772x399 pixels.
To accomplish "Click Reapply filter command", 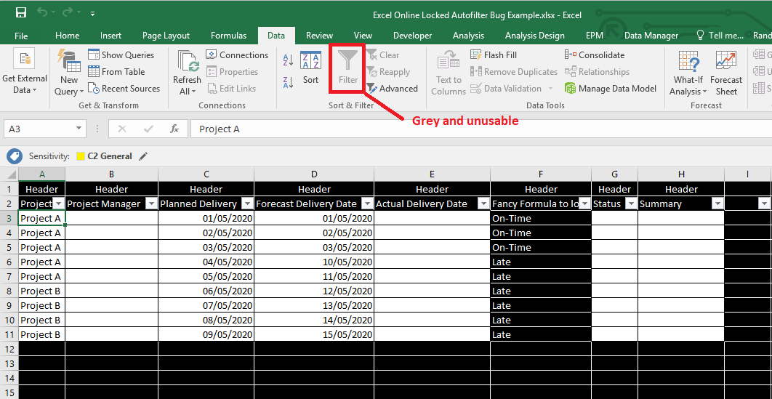I will (x=388, y=72).
